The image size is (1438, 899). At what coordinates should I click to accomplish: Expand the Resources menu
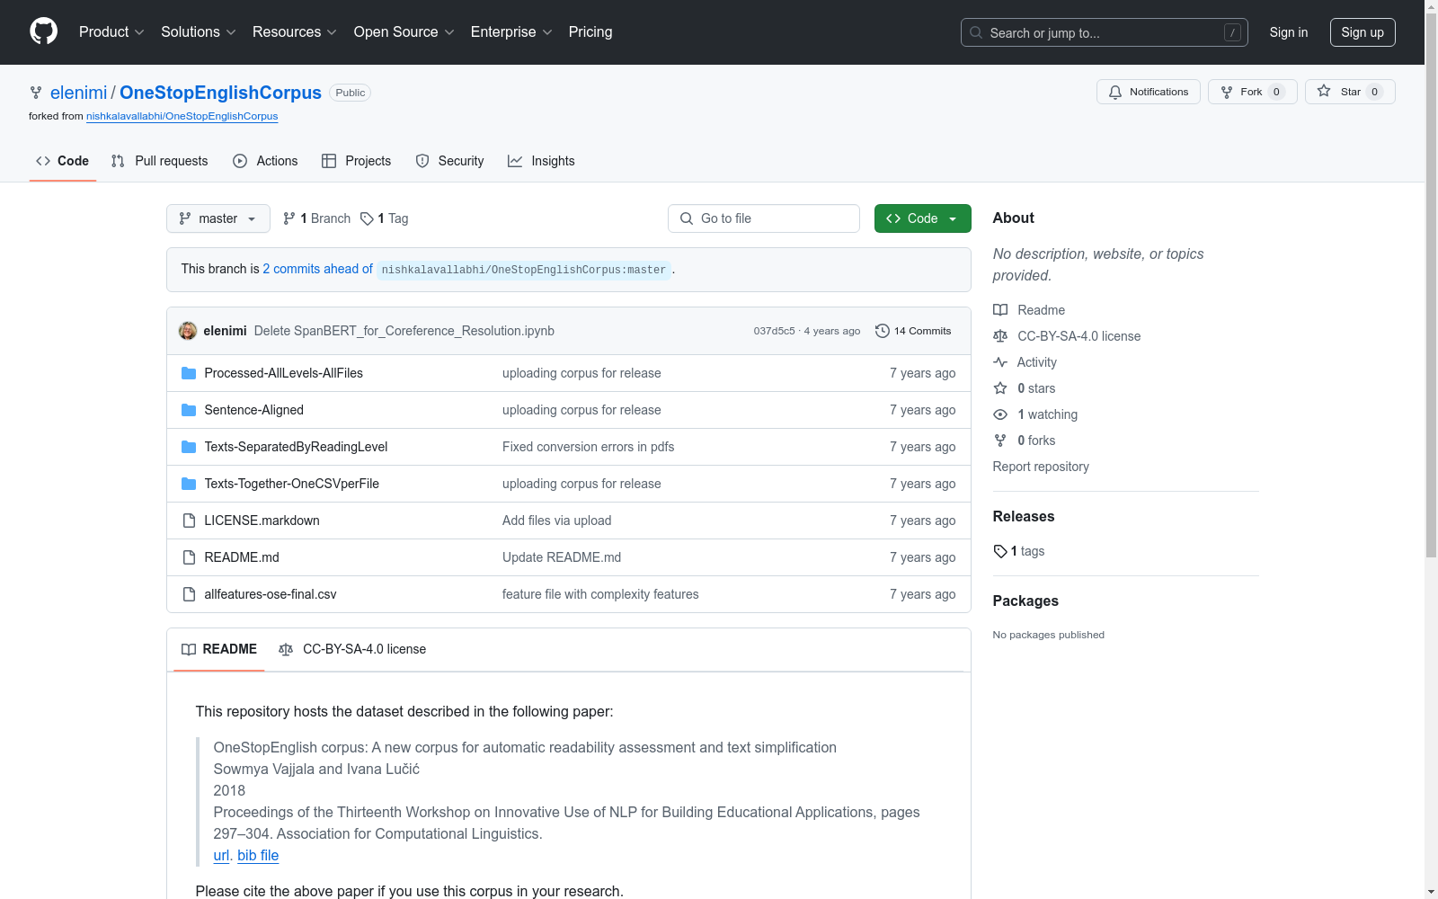(295, 32)
